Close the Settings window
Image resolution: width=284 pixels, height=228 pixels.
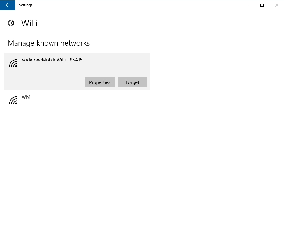coord(276,5)
